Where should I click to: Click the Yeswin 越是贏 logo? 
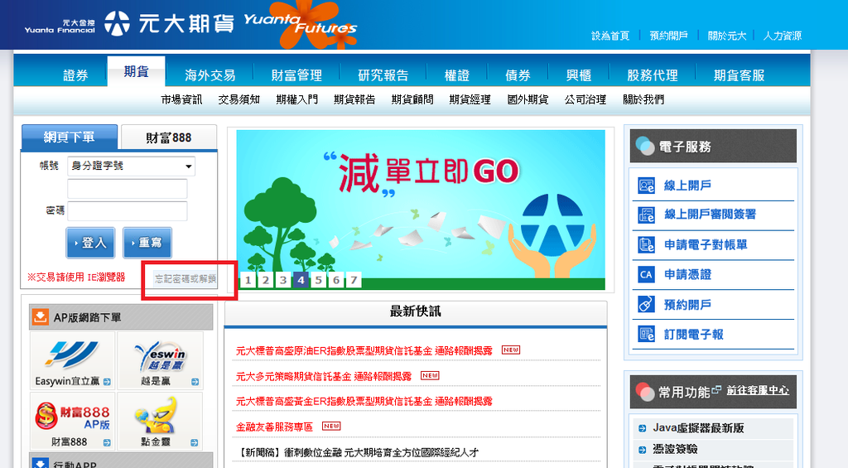pyautogui.click(x=160, y=356)
